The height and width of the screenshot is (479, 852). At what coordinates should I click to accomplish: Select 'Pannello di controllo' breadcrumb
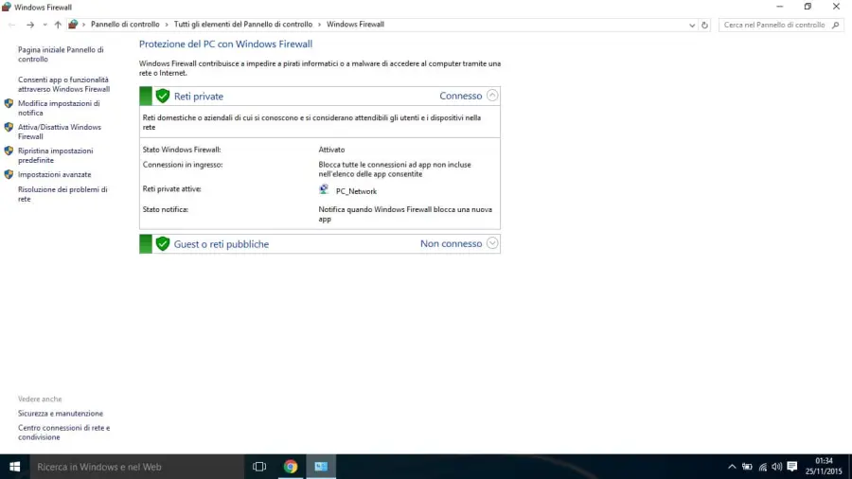[125, 25]
